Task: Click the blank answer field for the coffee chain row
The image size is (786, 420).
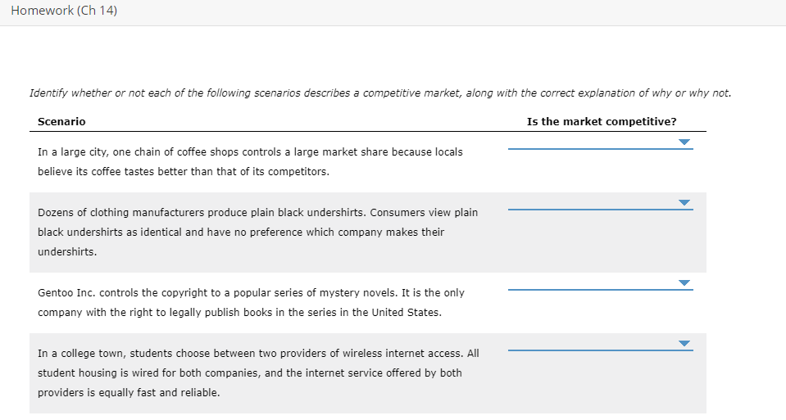Action: click(x=590, y=142)
